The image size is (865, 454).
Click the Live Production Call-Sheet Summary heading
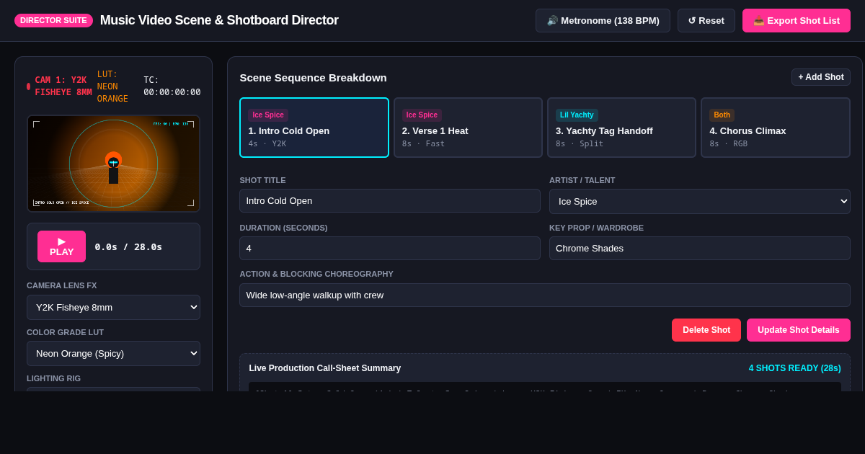tap(325, 368)
